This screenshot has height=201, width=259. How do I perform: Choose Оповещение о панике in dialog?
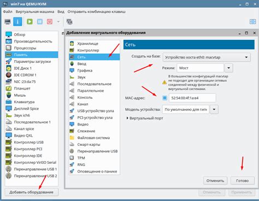coord(95,172)
